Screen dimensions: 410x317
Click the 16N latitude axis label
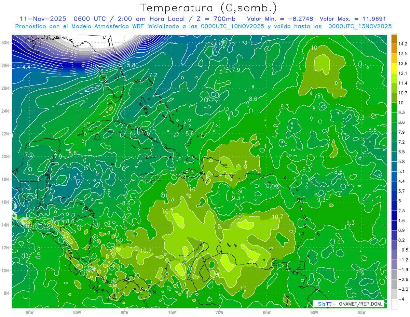pyautogui.click(x=5, y=202)
